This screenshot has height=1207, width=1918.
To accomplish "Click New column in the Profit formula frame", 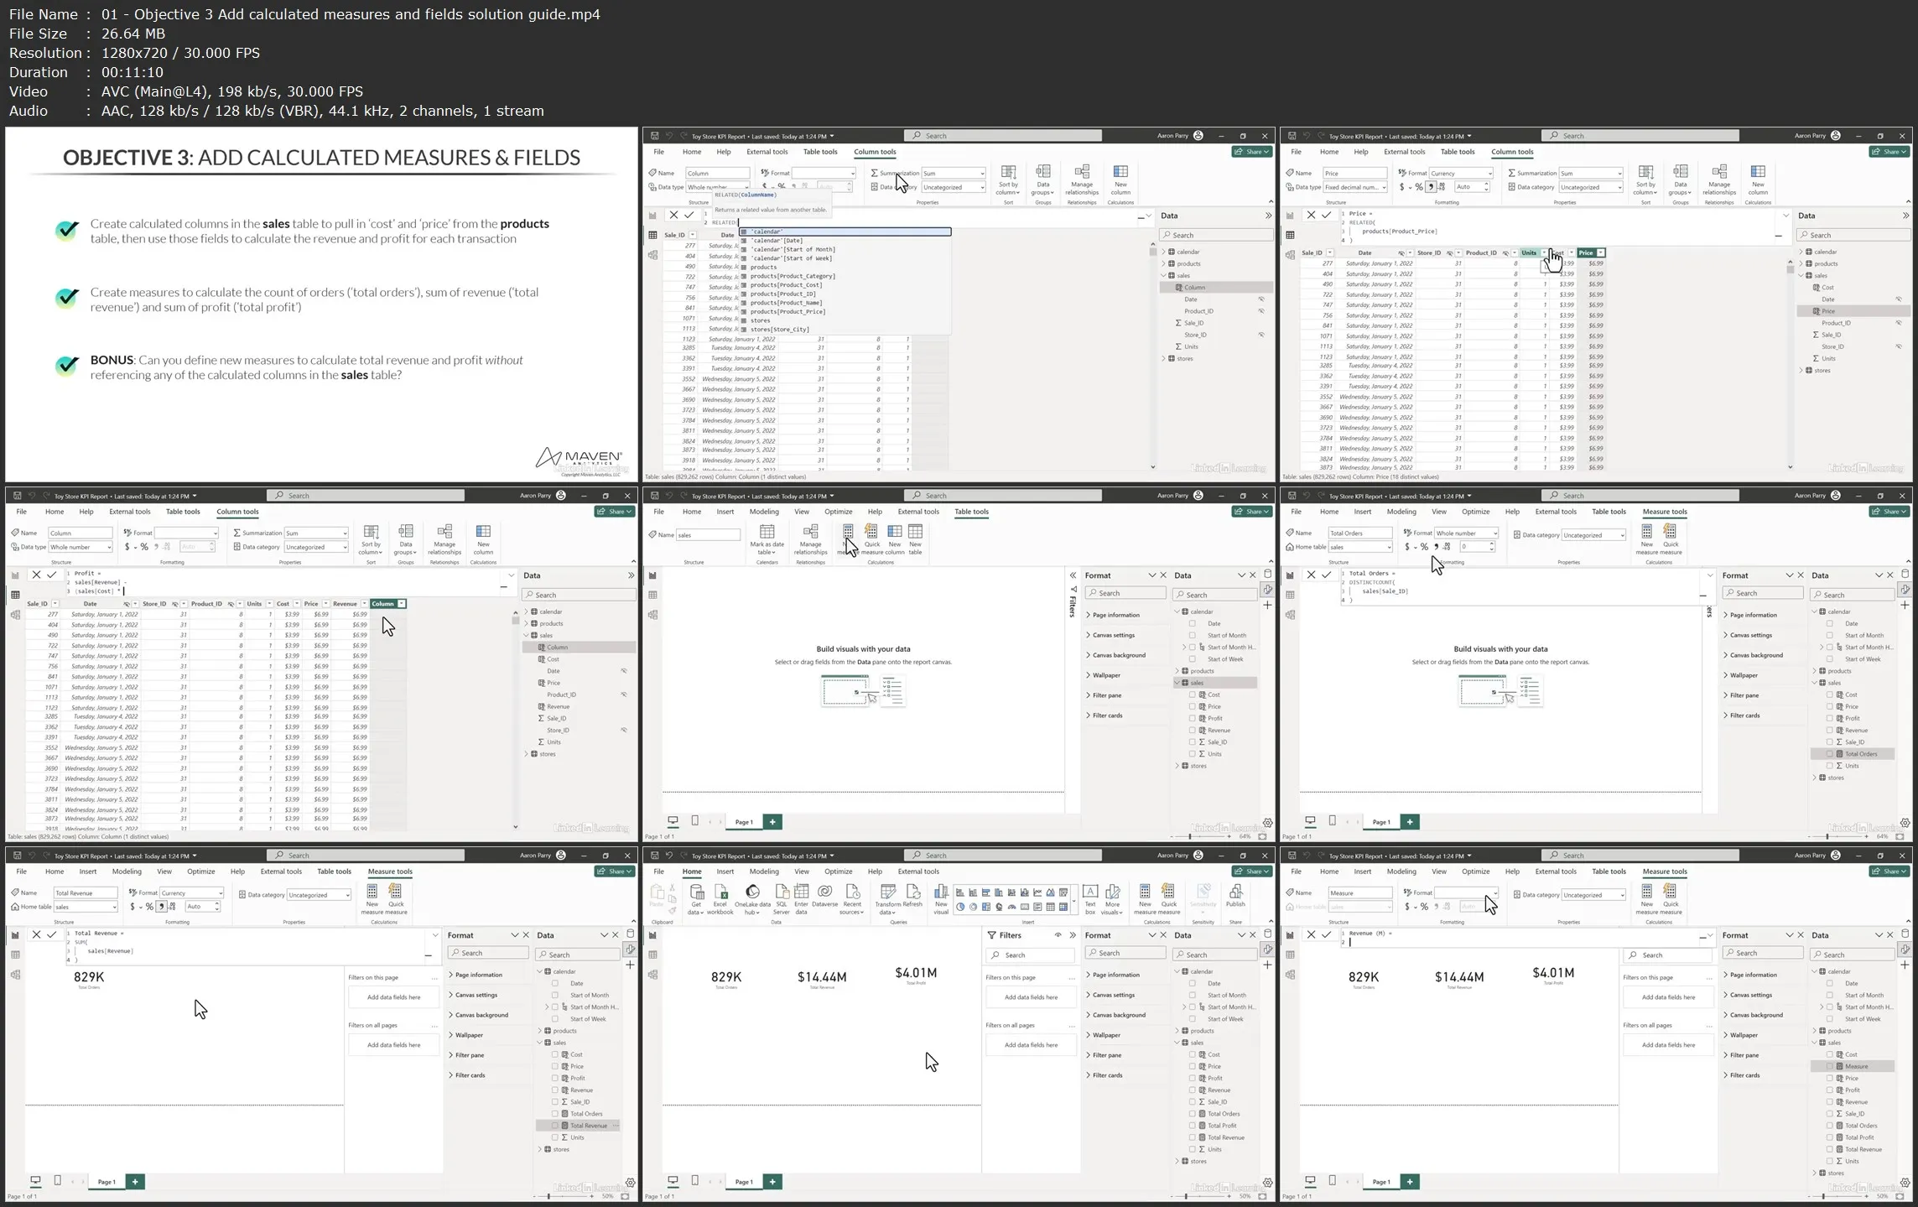I will (483, 540).
